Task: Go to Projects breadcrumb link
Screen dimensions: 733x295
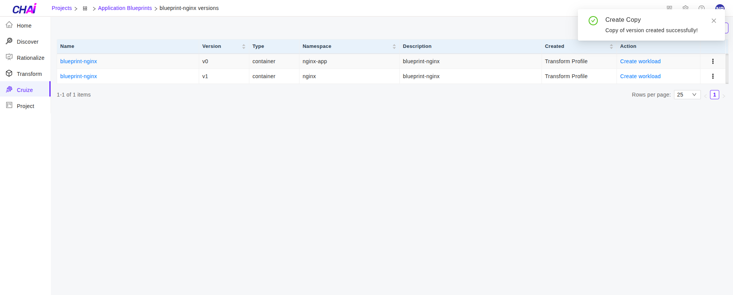Action: coord(62,8)
